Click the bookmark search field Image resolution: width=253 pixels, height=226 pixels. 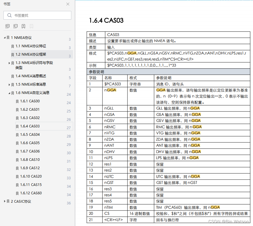[37, 15]
